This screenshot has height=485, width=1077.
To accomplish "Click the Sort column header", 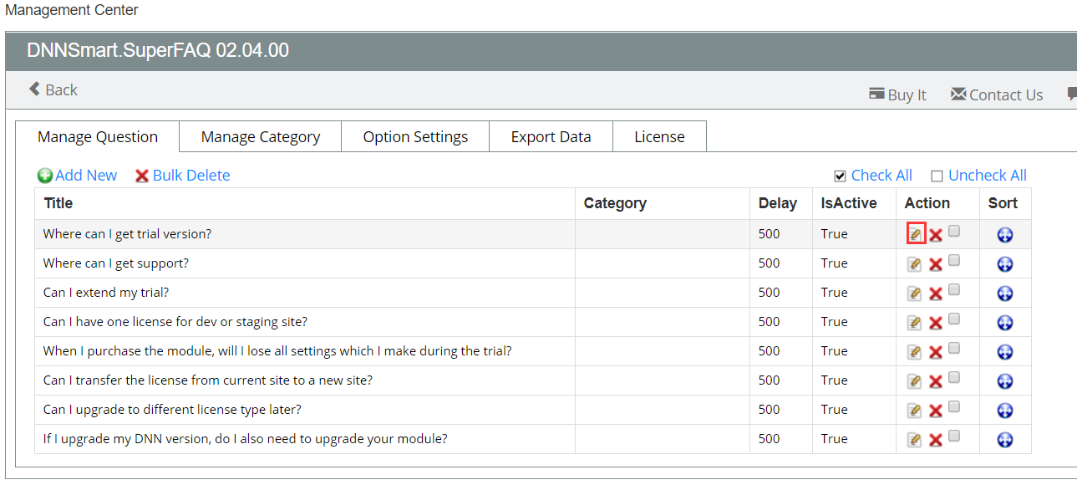I will (1003, 203).
